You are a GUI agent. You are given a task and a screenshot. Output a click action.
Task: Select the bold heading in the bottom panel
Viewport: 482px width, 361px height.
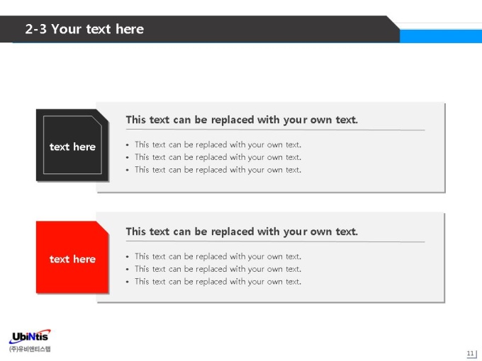(242, 231)
